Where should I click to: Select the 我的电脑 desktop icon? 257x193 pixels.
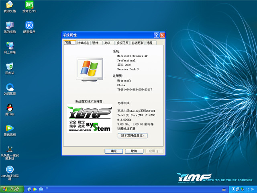[x=10, y=27]
